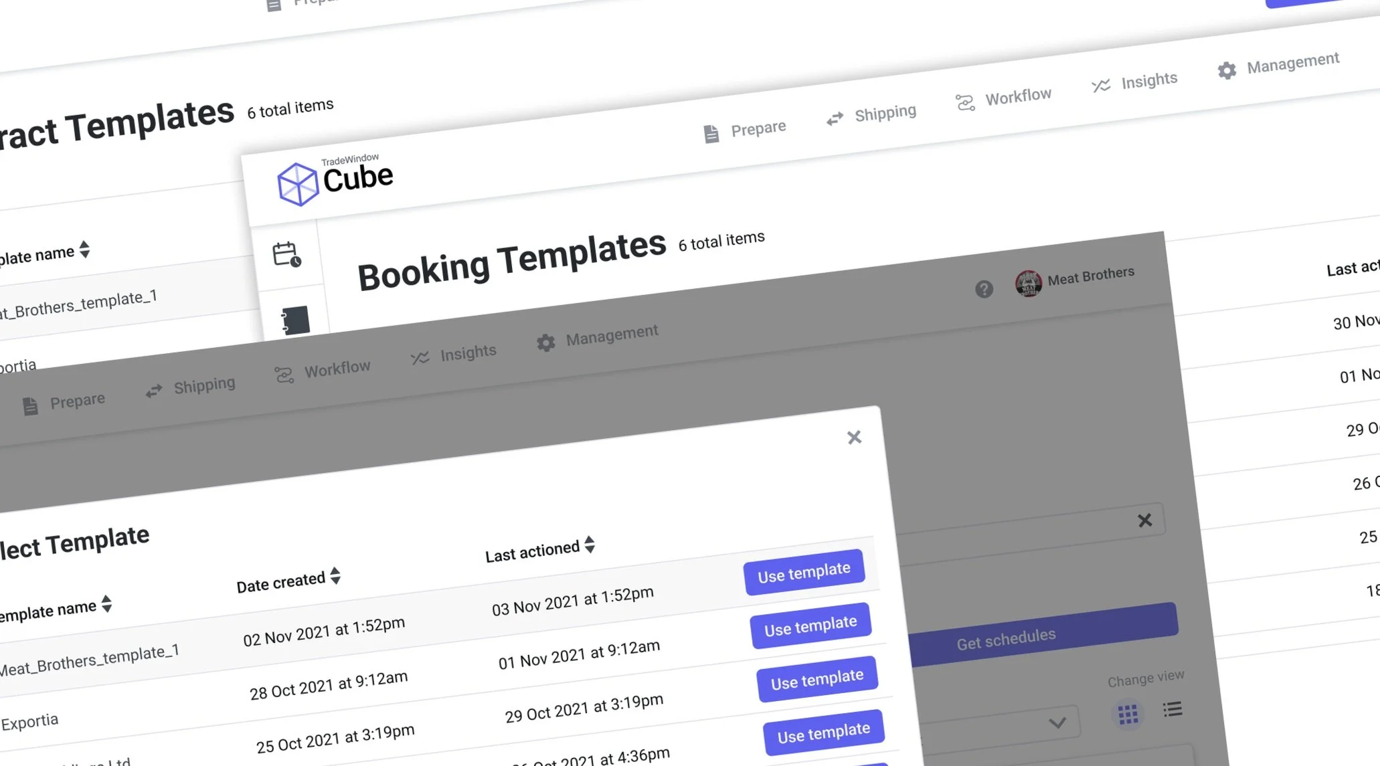Clear the field with X icon

(1144, 520)
